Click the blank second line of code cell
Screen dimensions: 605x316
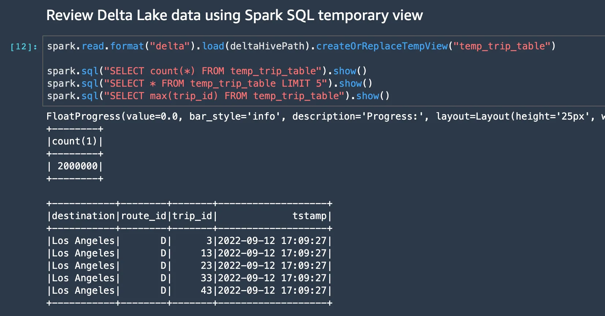tap(219, 59)
